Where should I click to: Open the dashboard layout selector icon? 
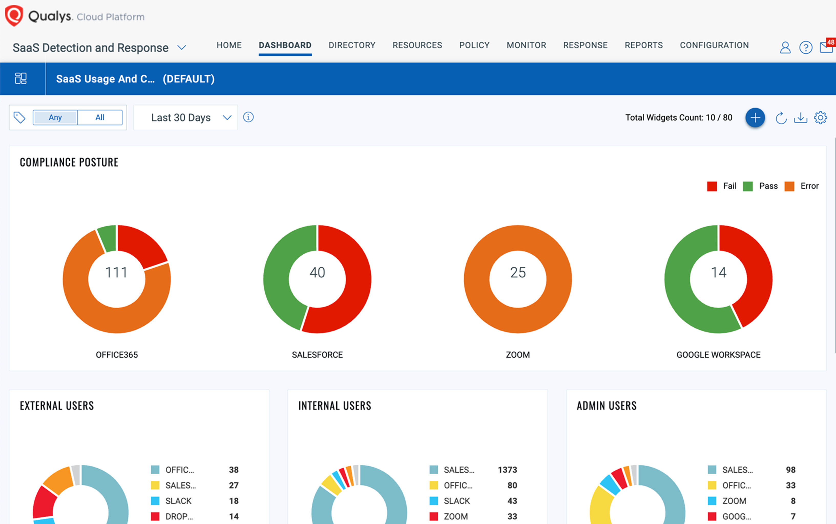21,79
